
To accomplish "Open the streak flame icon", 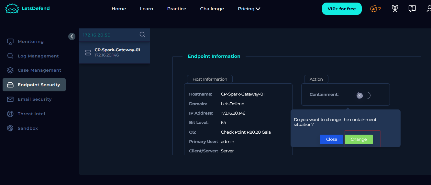I will (x=373, y=9).
